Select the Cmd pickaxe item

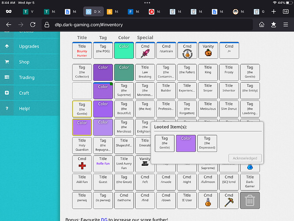[x=229, y=200]
